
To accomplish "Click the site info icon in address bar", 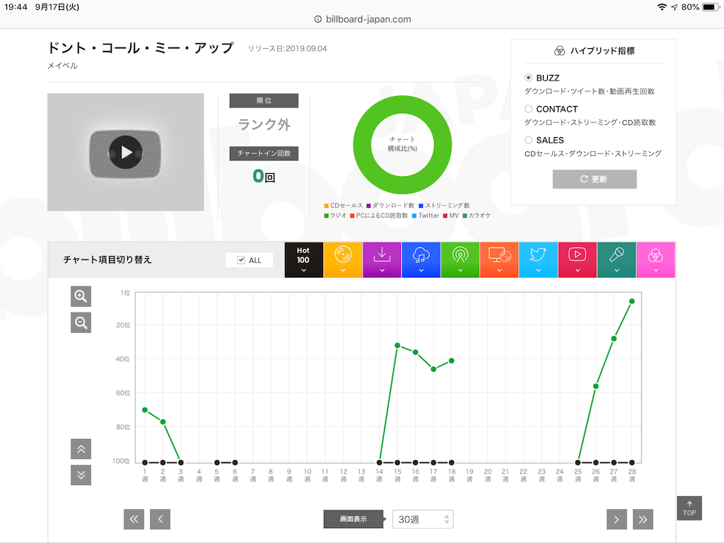I will pyautogui.click(x=317, y=19).
